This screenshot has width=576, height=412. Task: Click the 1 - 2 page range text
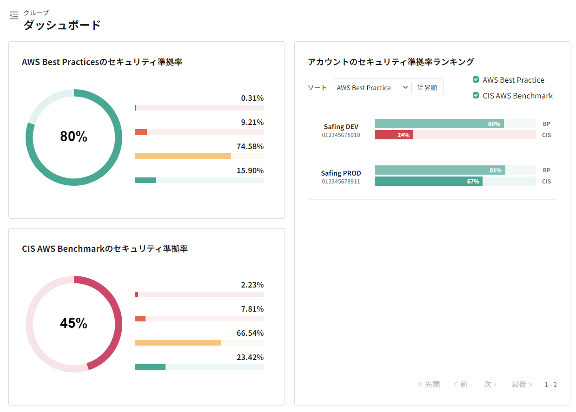[x=551, y=385]
